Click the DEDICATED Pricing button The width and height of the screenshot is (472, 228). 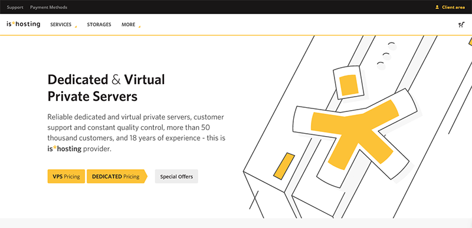[117, 176]
